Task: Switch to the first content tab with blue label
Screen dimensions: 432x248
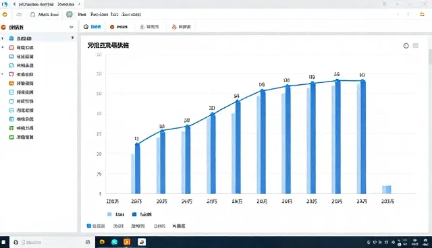Action: tap(92, 27)
